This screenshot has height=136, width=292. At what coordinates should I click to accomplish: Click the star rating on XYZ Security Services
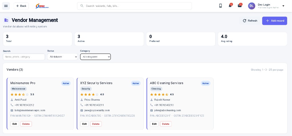[89, 94]
